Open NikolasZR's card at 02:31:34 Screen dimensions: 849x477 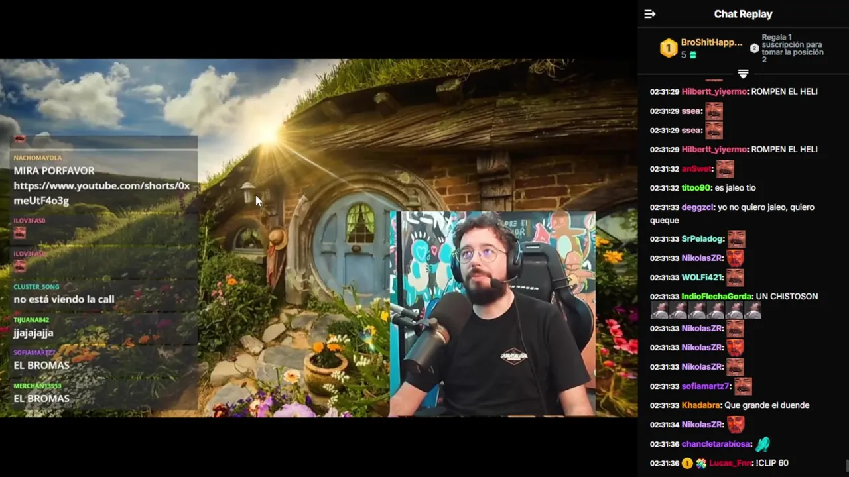702,425
